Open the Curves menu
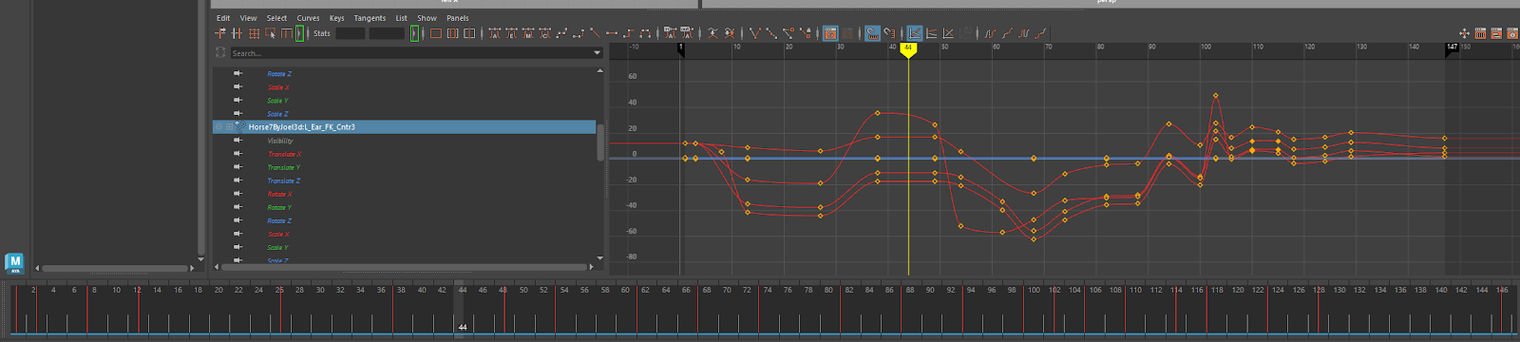This screenshot has width=1520, height=342. pos(308,18)
